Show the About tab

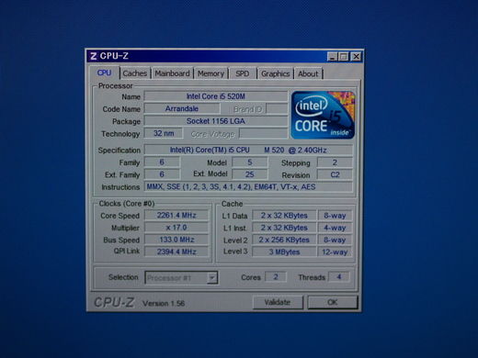(x=308, y=73)
